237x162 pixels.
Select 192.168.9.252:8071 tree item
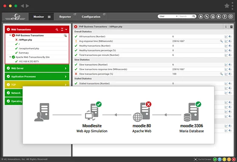coord(28,61)
